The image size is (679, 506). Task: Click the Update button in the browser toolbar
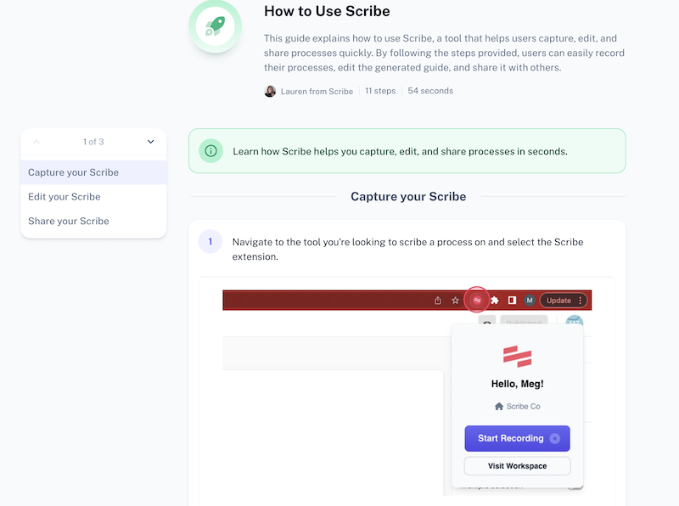[x=558, y=300]
